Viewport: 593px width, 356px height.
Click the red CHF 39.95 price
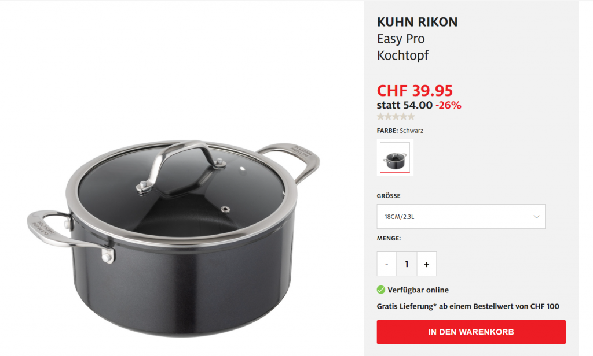pyautogui.click(x=415, y=91)
